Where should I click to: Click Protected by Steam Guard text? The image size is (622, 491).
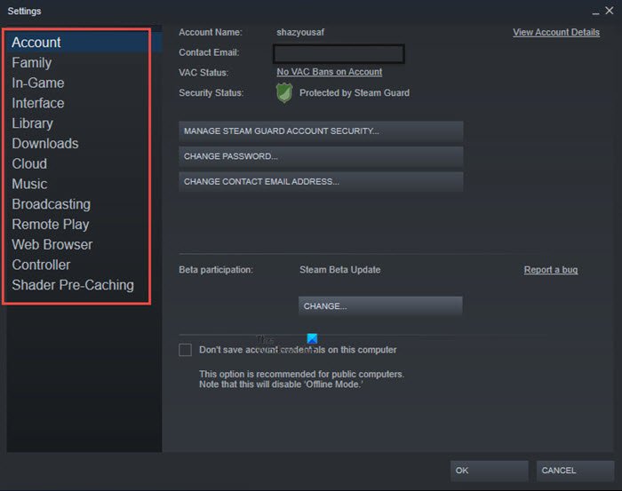[355, 92]
